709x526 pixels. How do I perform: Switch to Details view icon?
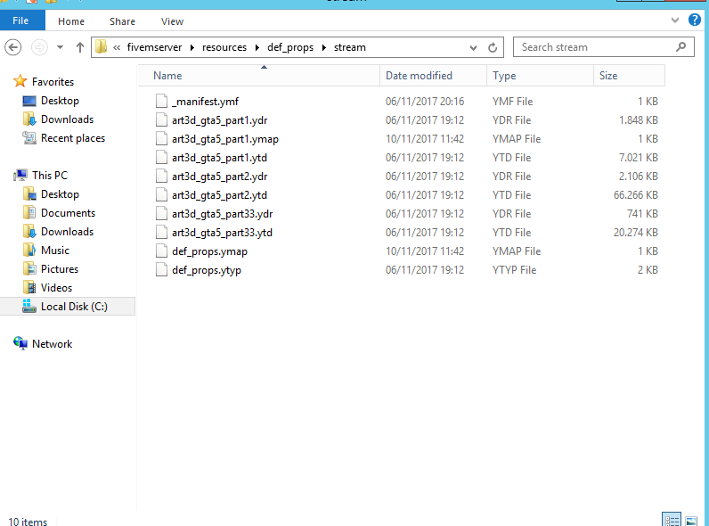pos(672,520)
